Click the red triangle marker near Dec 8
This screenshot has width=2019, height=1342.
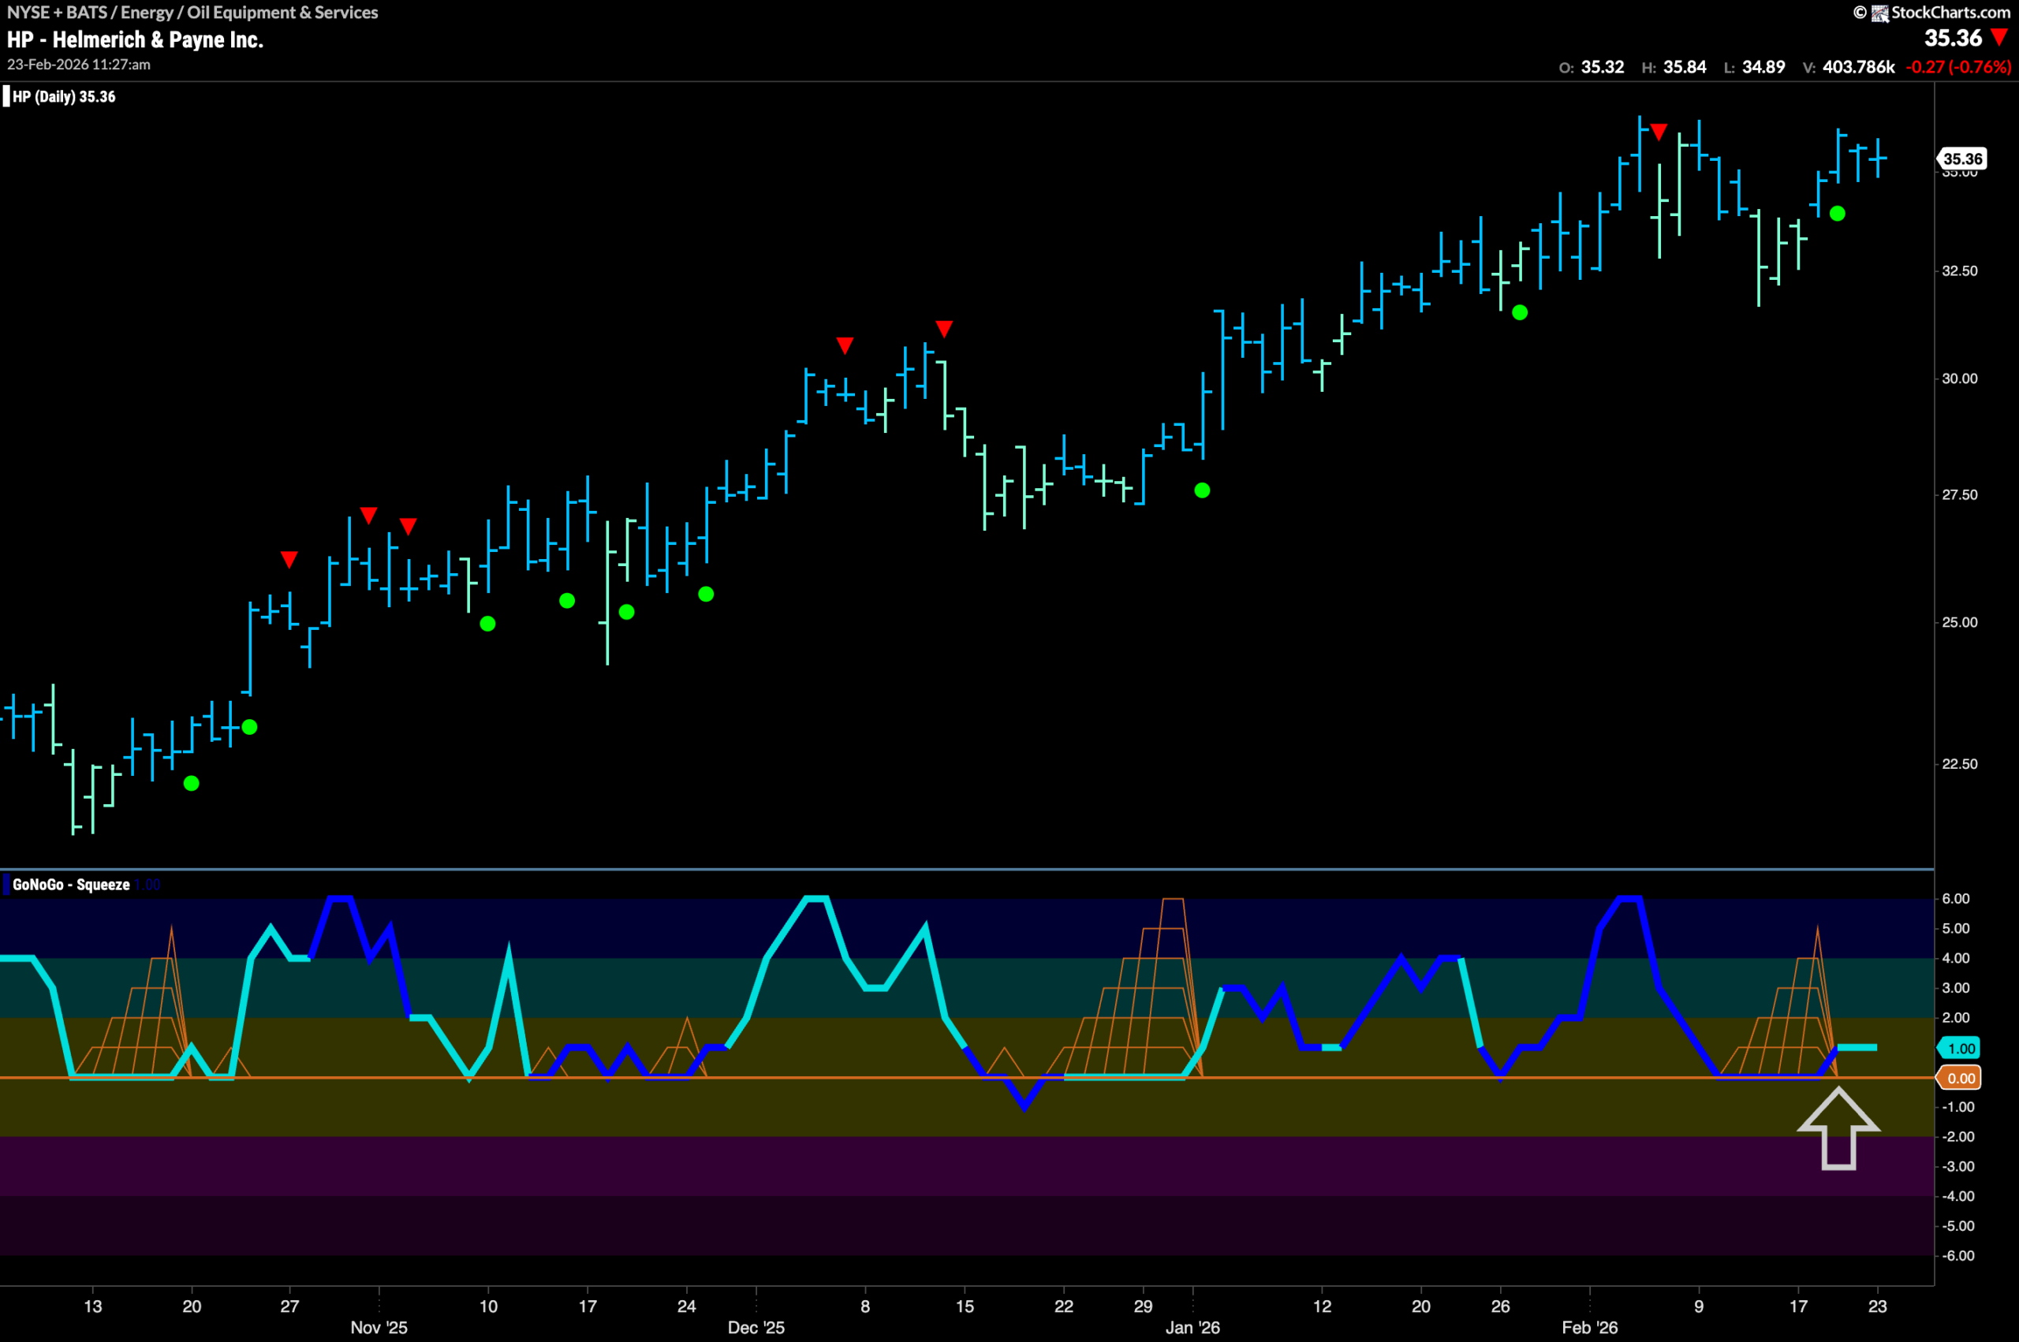pyautogui.click(x=845, y=345)
